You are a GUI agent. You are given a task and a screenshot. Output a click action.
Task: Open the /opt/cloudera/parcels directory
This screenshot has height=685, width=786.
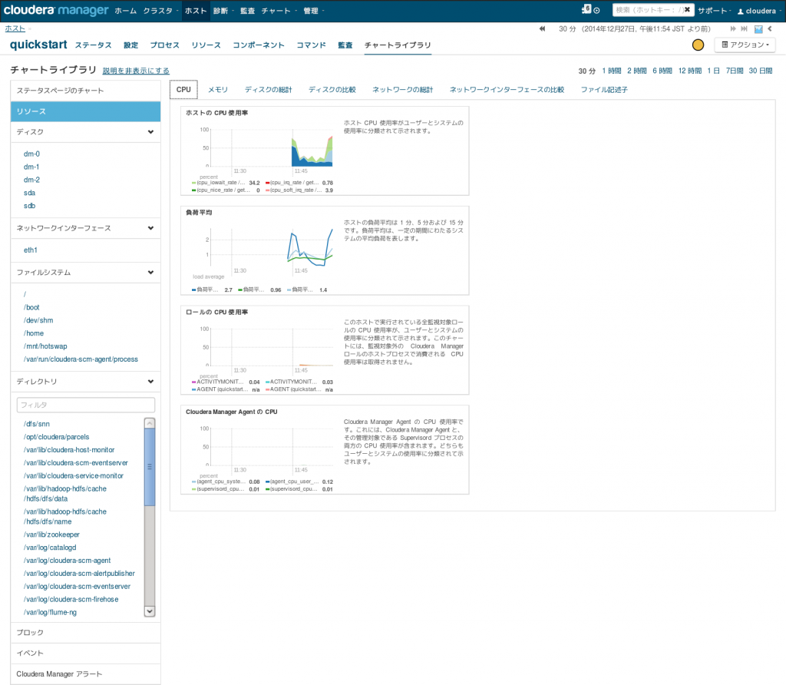point(56,437)
